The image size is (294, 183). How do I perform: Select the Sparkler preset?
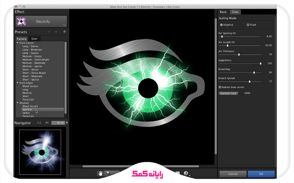coord(27,109)
